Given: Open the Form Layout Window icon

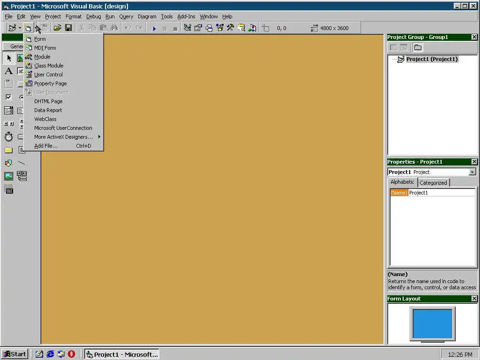Looking at the screenshot, I should (x=209, y=28).
